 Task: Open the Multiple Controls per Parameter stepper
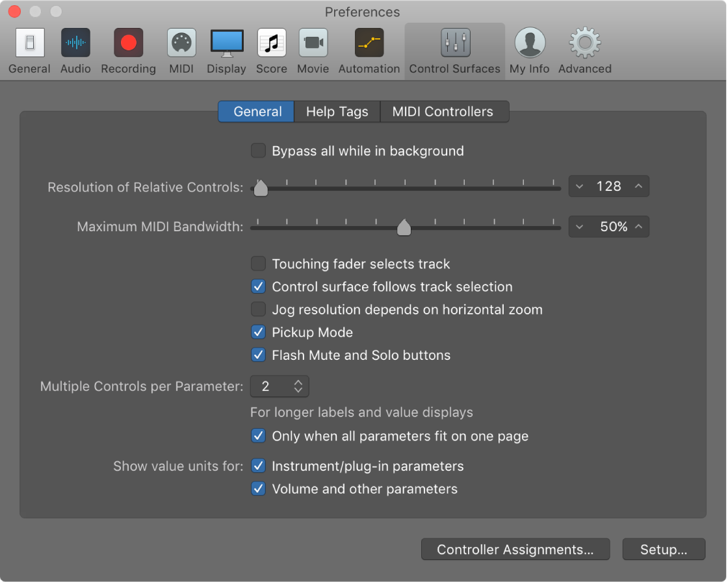pyautogui.click(x=298, y=386)
